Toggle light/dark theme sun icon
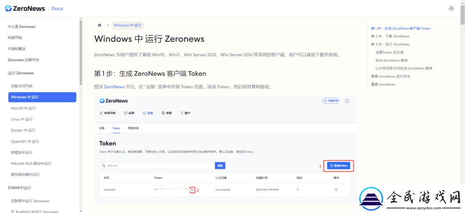465x213 pixels. [451, 8]
